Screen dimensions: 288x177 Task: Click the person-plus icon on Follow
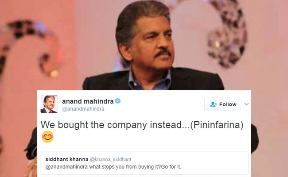pos(213,104)
